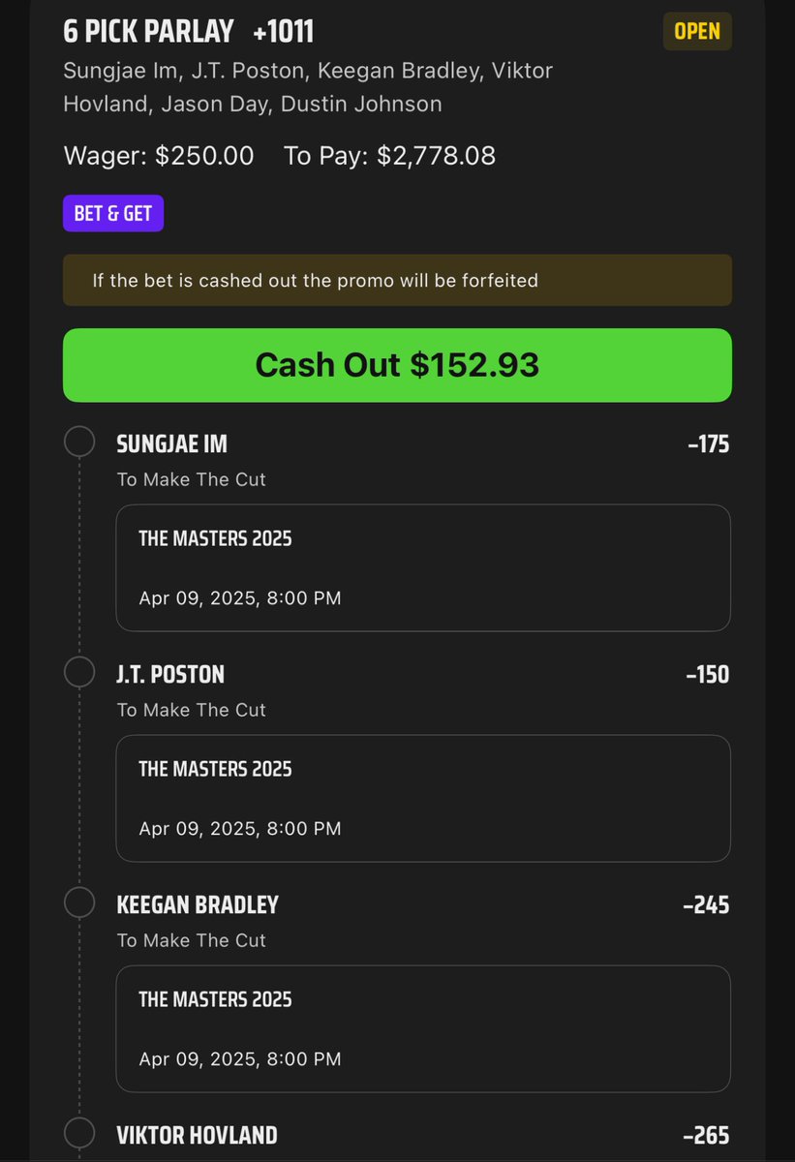
Task: Tap the Cash Out $152.93 button
Action: coord(397,365)
